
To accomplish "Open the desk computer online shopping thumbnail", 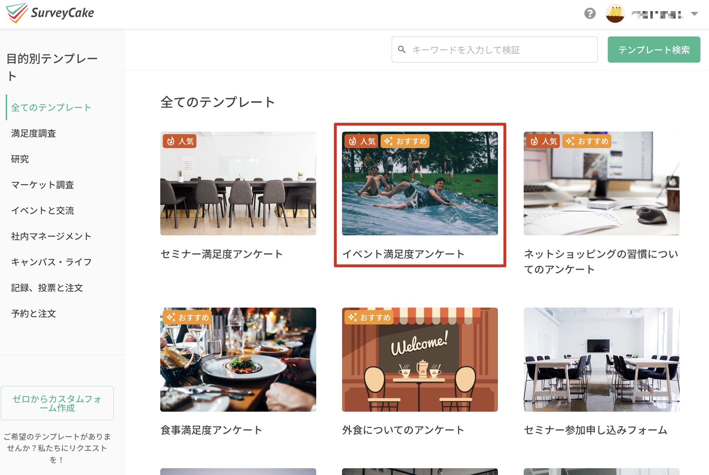I will click(602, 183).
